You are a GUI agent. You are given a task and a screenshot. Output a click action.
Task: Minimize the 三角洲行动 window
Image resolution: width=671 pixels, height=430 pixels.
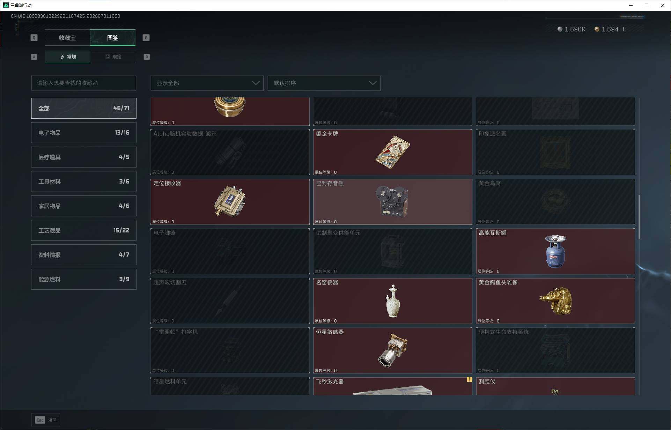pos(631,5)
